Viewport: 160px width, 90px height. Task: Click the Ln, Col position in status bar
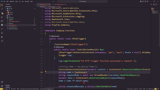pyautogui.click(x=129, y=89)
